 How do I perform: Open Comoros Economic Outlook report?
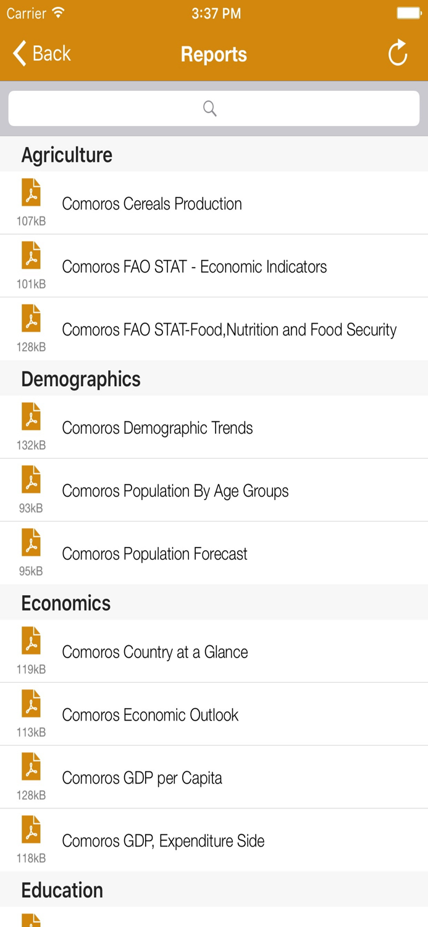coord(151,714)
